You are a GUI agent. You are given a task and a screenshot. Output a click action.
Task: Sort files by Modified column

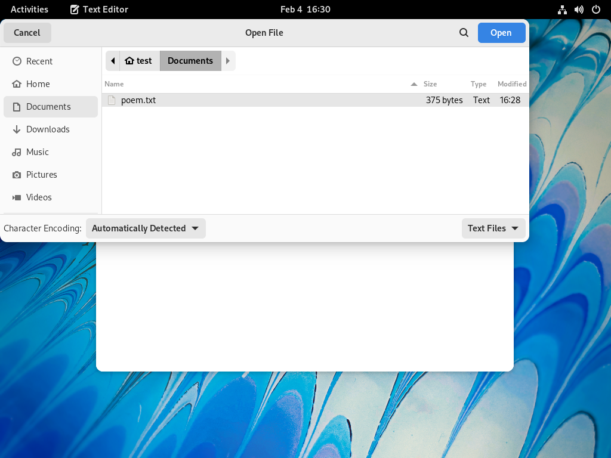coord(511,83)
